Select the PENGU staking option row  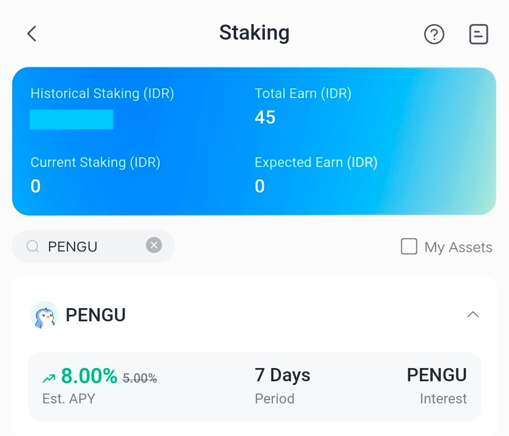[x=254, y=386]
